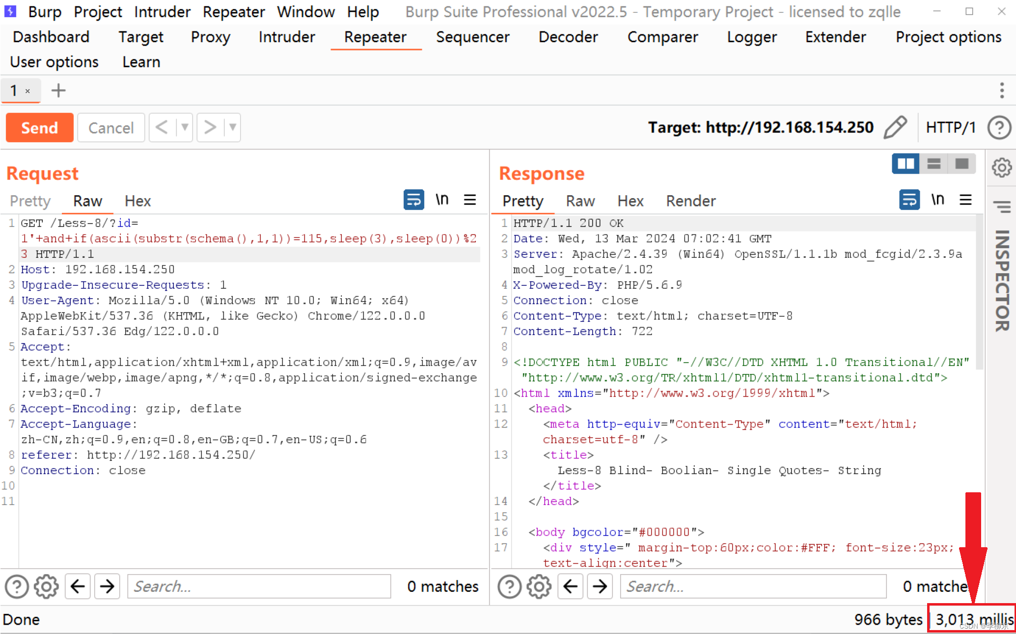The width and height of the screenshot is (1016, 634).
Task: Select combined tabbed layout view
Action: click(x=961, y=163)
